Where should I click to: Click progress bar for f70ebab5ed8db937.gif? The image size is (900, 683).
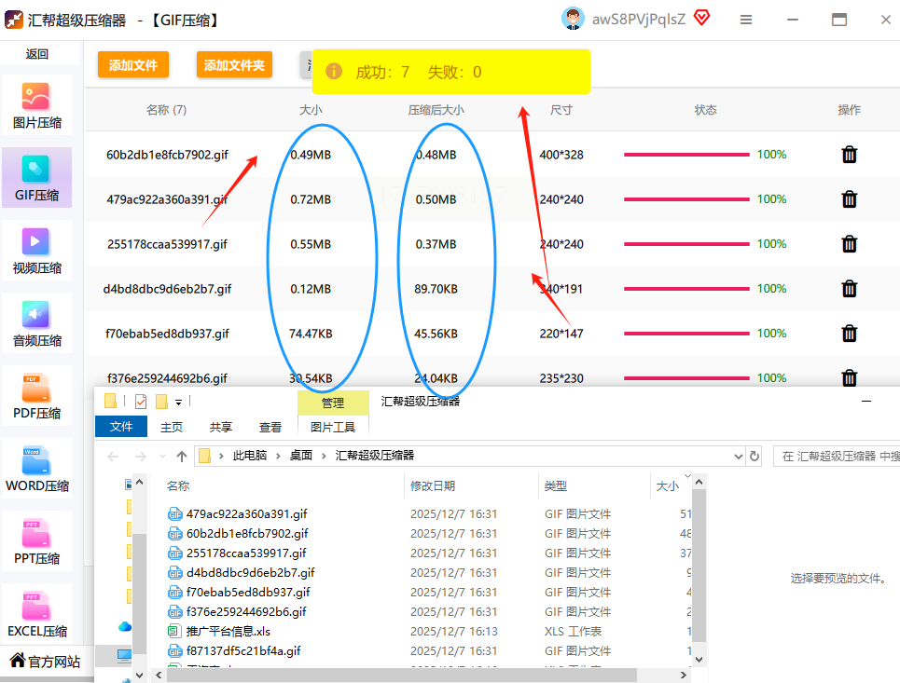[686, 334]
